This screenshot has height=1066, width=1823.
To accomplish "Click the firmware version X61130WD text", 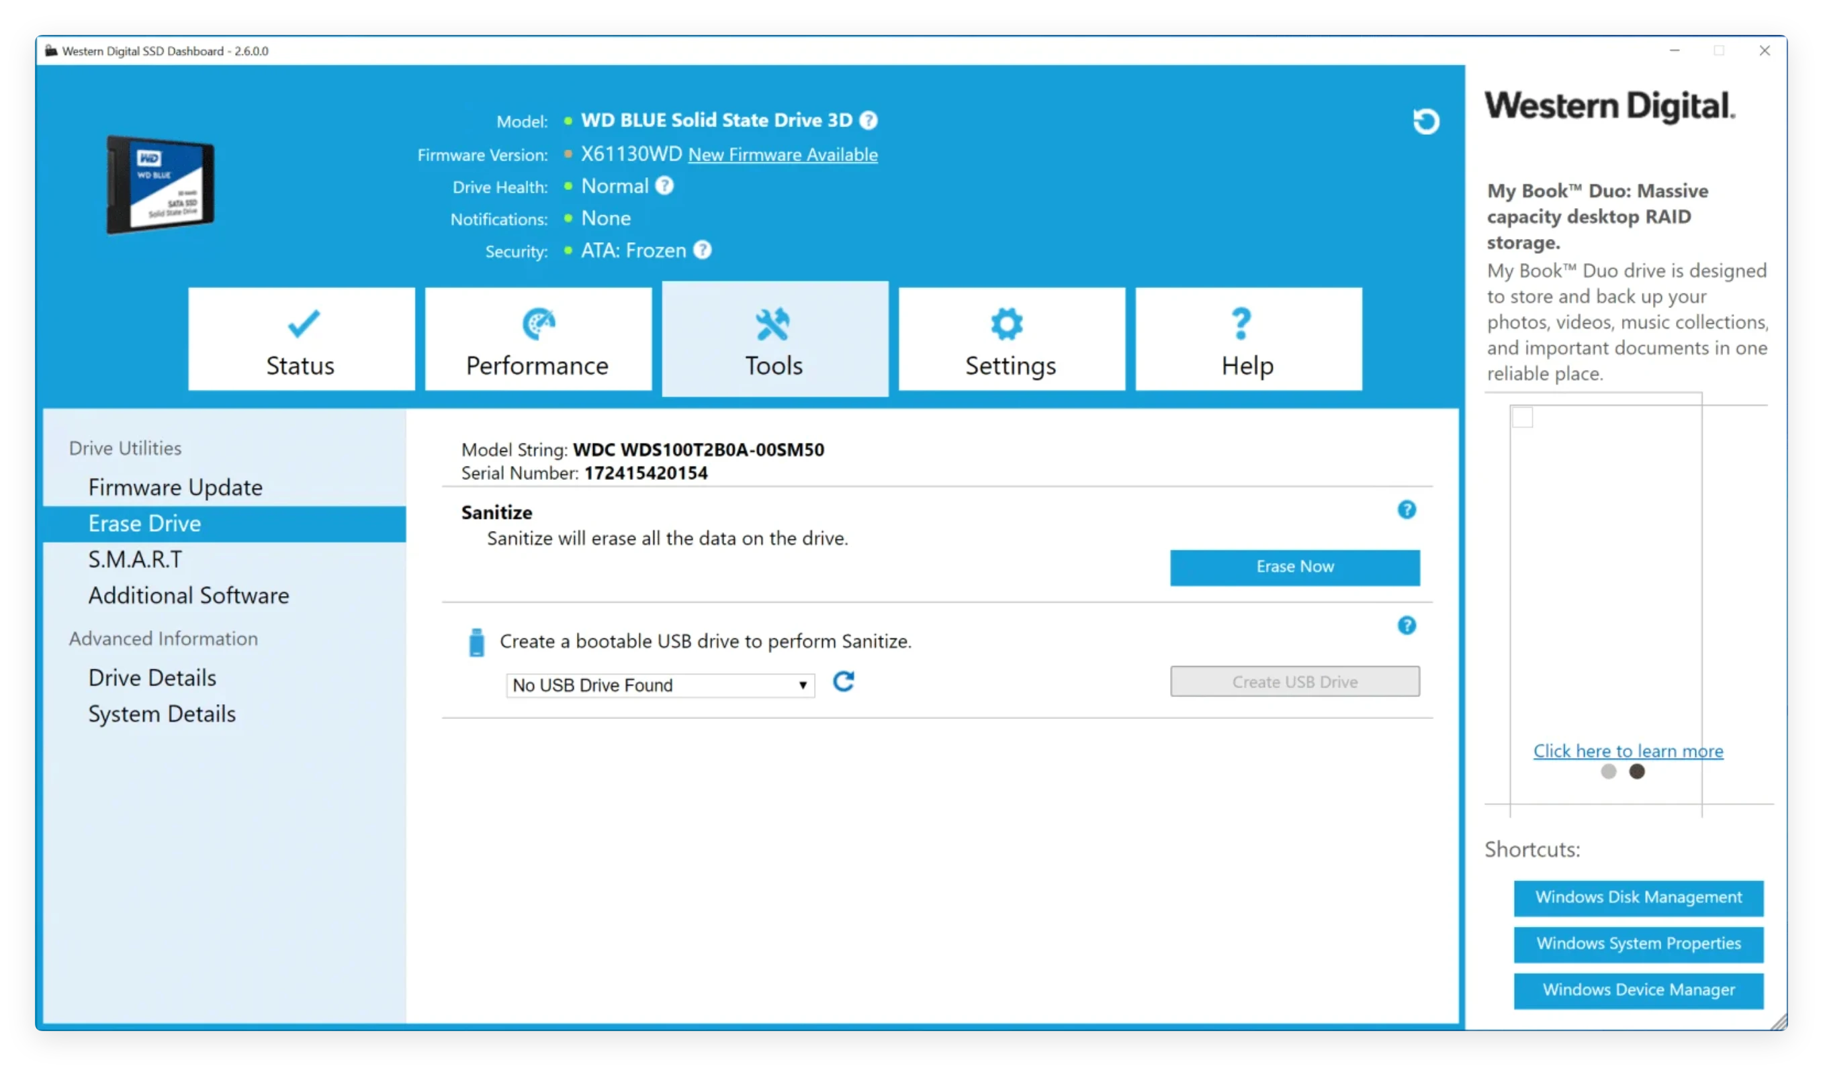I will pyautogui.click(x=631, y=154).
